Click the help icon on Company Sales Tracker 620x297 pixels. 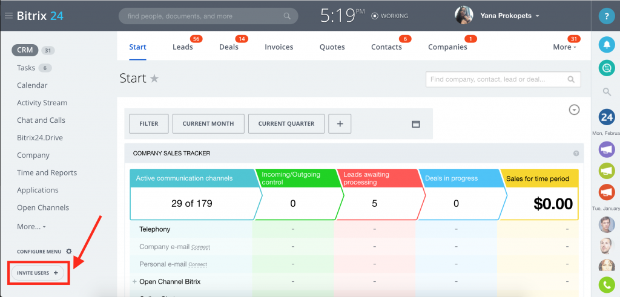click(x=576, y=153)
